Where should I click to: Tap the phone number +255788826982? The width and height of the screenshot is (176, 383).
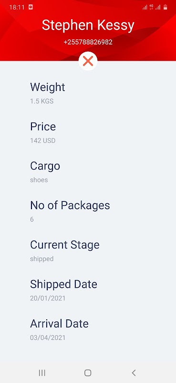[88, 42]
